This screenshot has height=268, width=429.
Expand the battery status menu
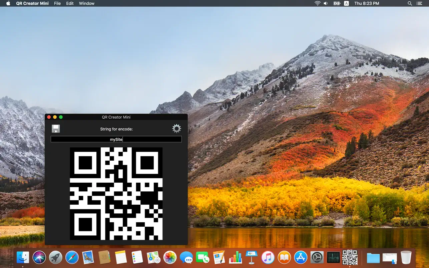pos(336,3)
